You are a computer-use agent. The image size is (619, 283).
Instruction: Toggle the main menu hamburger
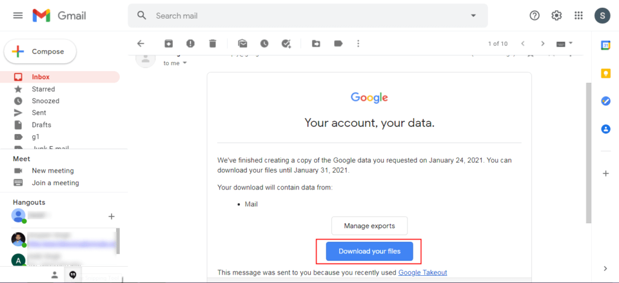18,16
